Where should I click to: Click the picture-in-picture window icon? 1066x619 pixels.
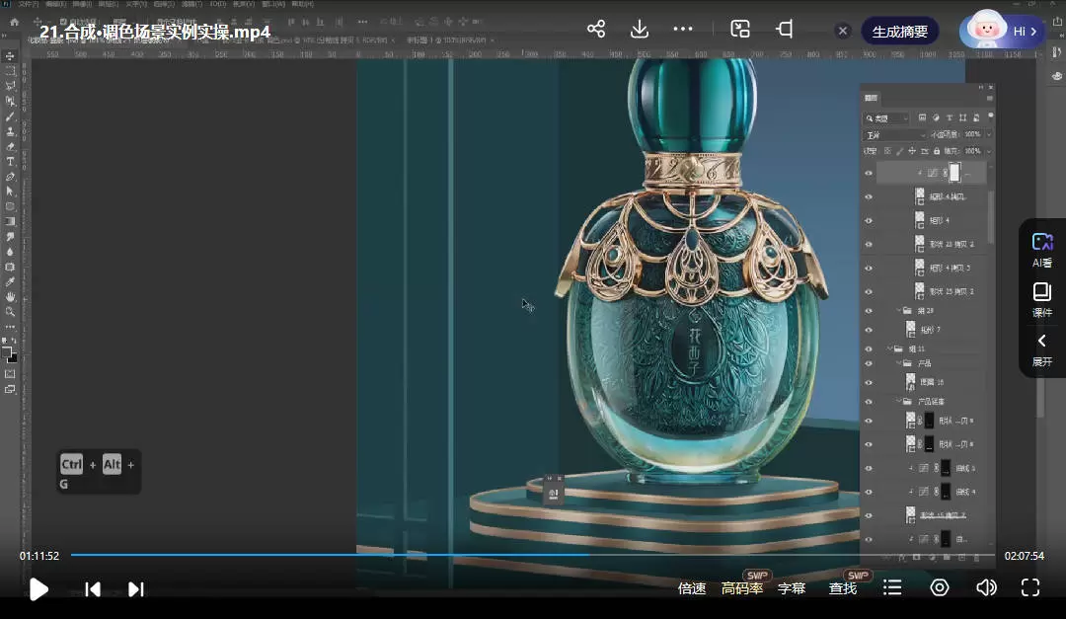pos(739,29)
